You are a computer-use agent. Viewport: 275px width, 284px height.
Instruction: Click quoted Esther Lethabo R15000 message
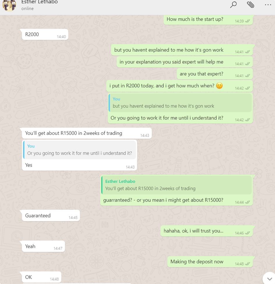coord(176,185)
